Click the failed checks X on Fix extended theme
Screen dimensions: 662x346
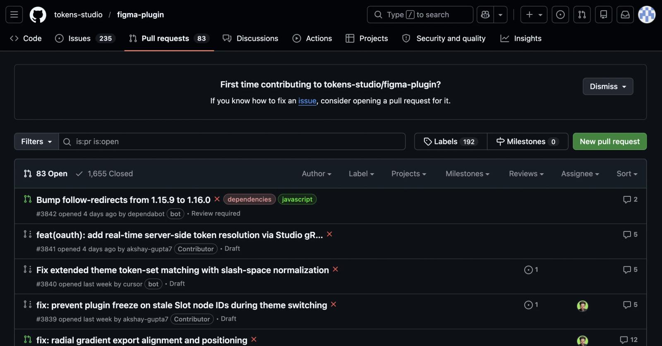335,269
